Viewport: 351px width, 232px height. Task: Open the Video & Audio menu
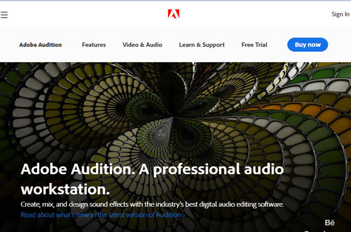142,45
